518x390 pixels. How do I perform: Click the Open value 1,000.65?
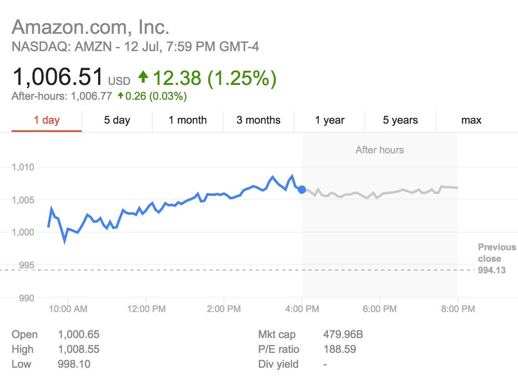79,334
